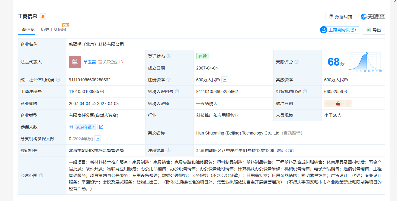397x201 pixels.
Task: Select the 工商信息 tab
Action: coord(26,29)
